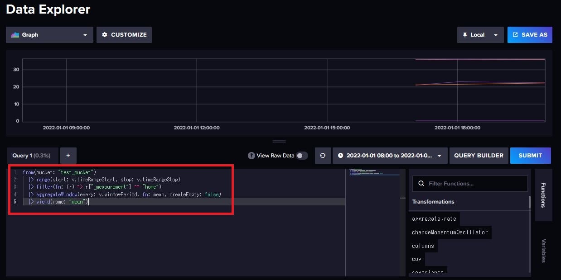Select the Query 1 tab
The width and height of the screenshot is (561, 280).
click(32, 155)
